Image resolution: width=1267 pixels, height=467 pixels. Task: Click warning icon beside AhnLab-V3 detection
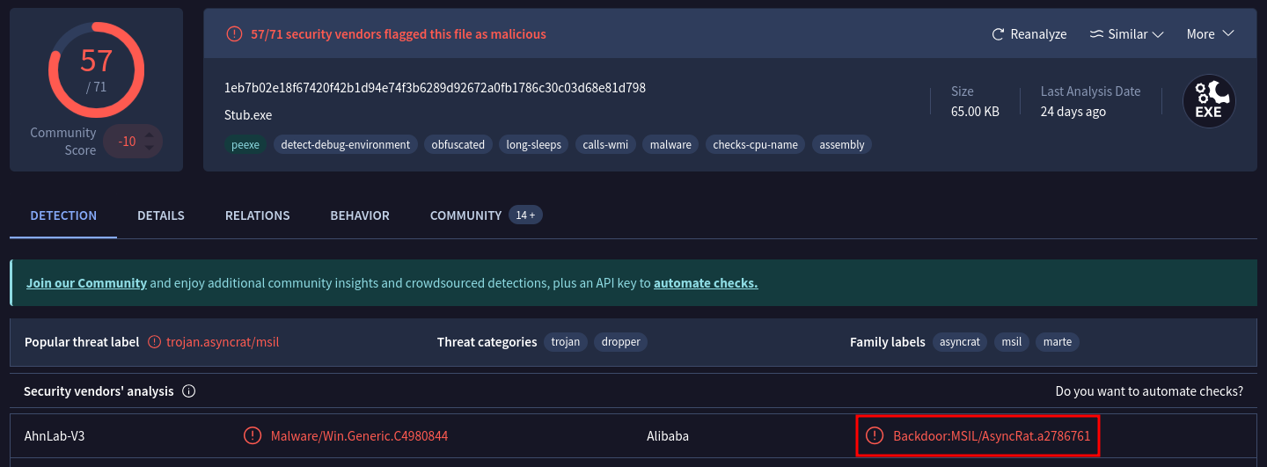(x=253, y=435)
